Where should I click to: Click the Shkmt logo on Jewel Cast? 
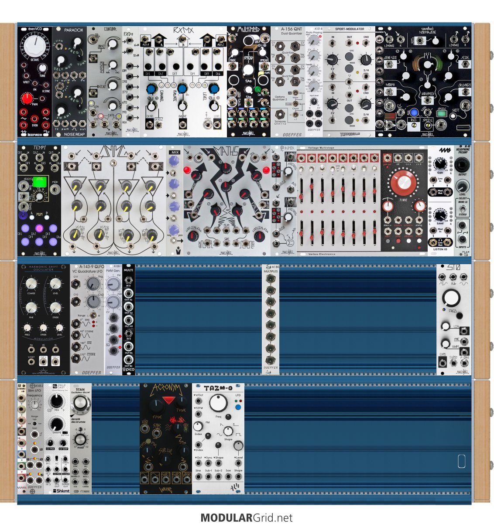[x=61, y=490]
